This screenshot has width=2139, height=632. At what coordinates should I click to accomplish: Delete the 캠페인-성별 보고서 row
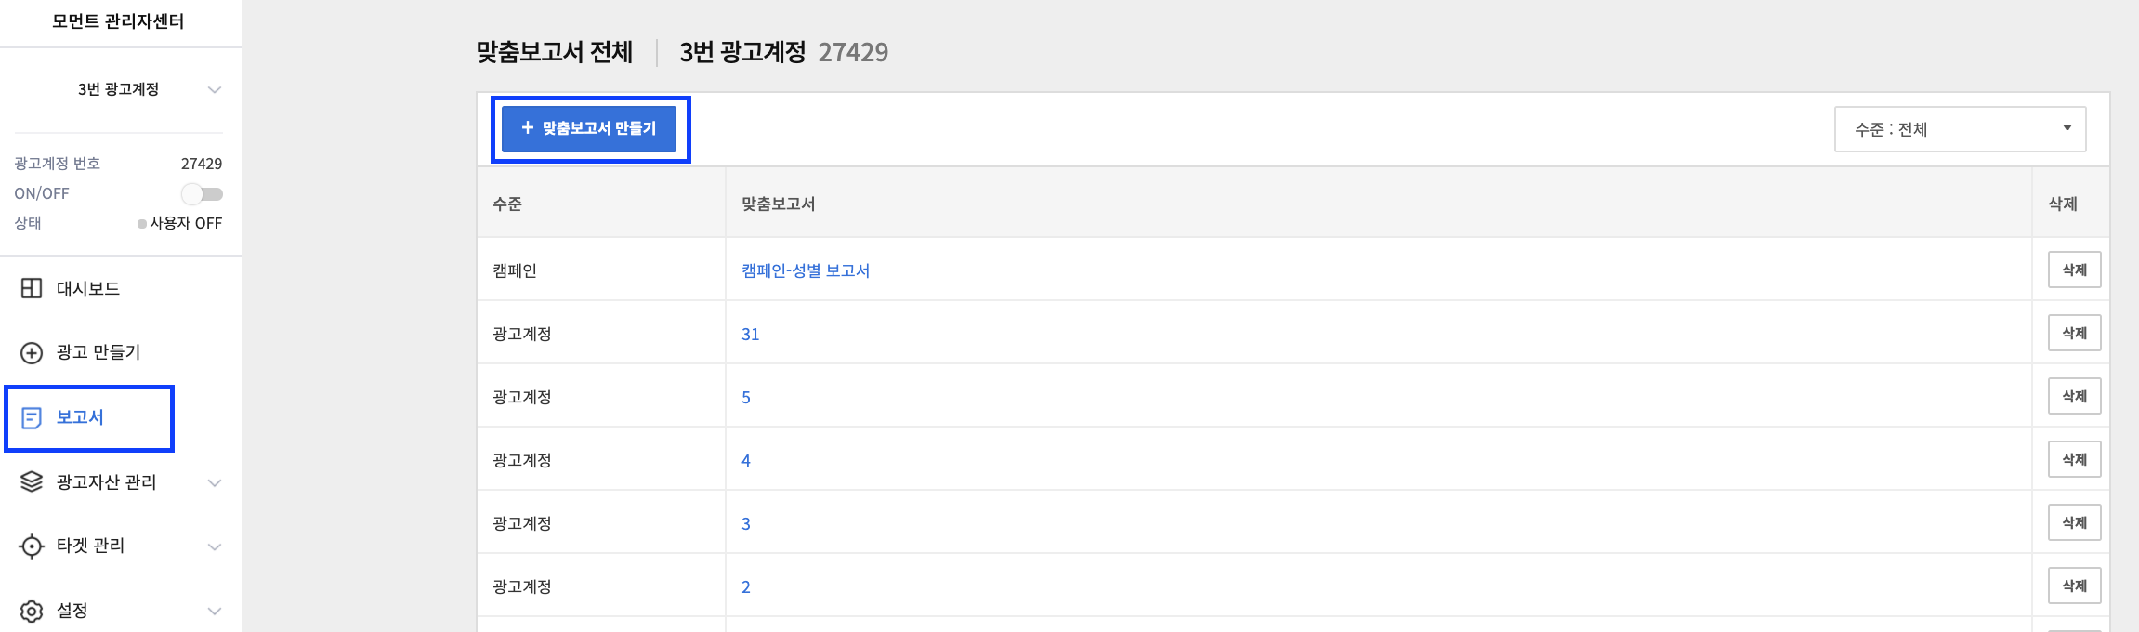coord(2074,270)
